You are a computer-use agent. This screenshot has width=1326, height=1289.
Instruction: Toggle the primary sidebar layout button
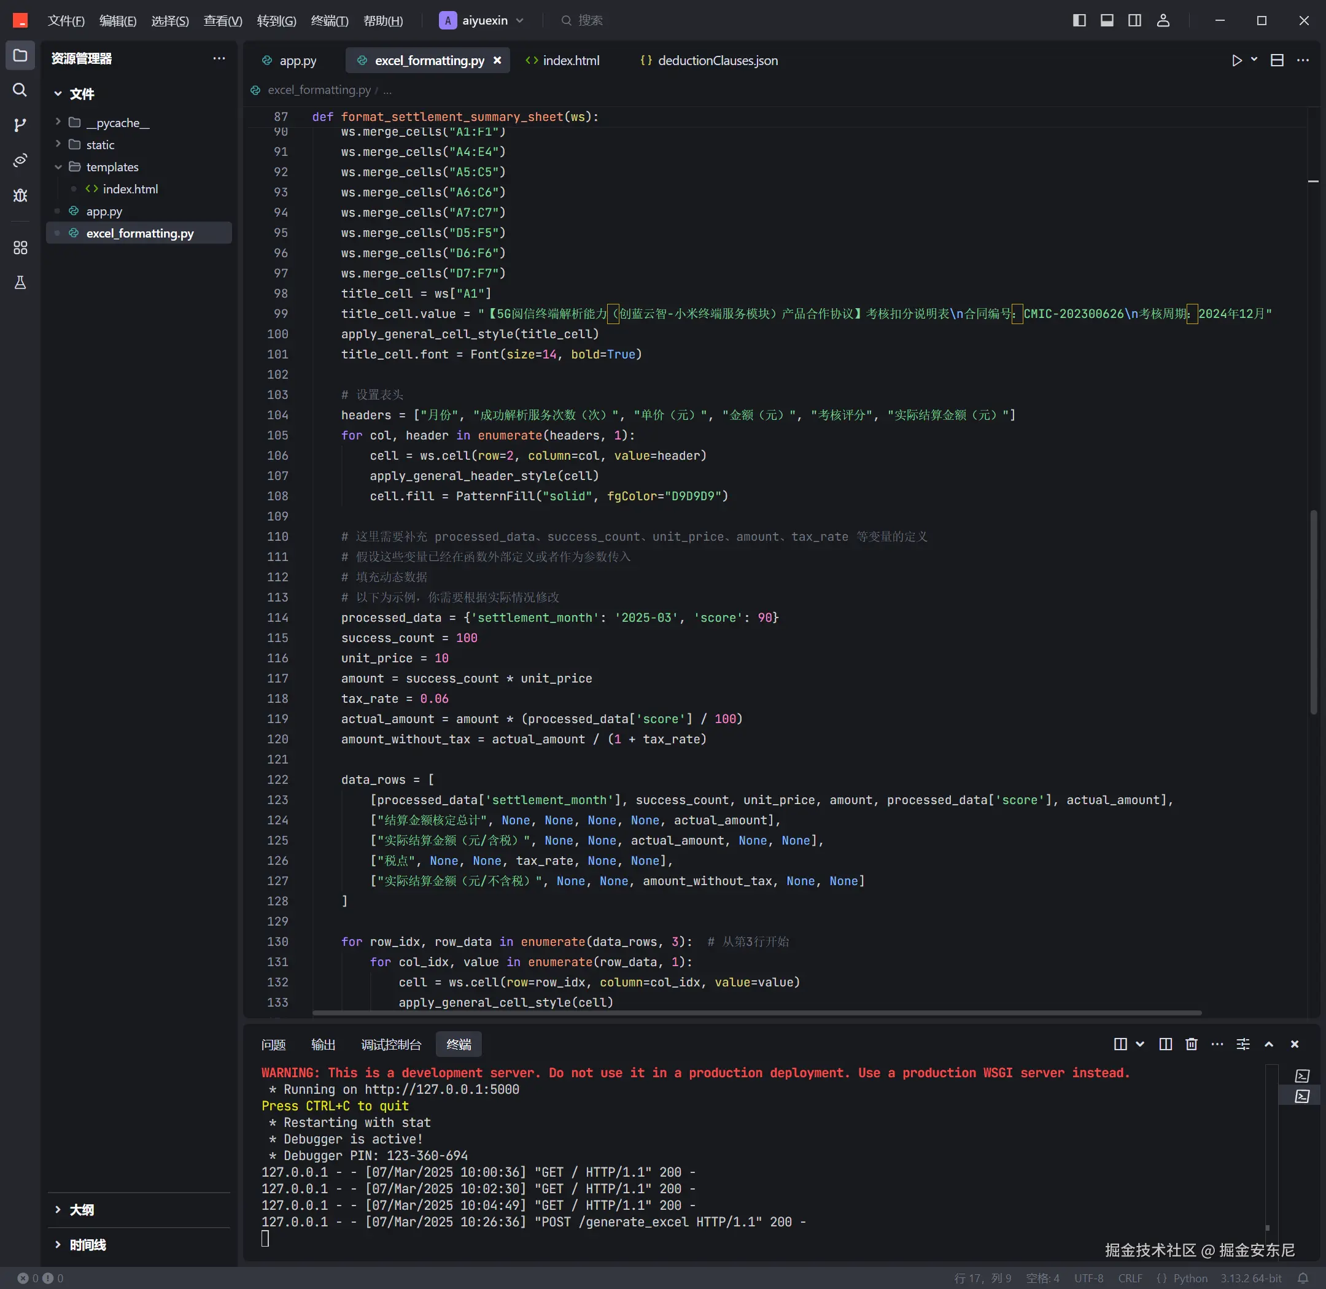click(x=1079, y=21)
